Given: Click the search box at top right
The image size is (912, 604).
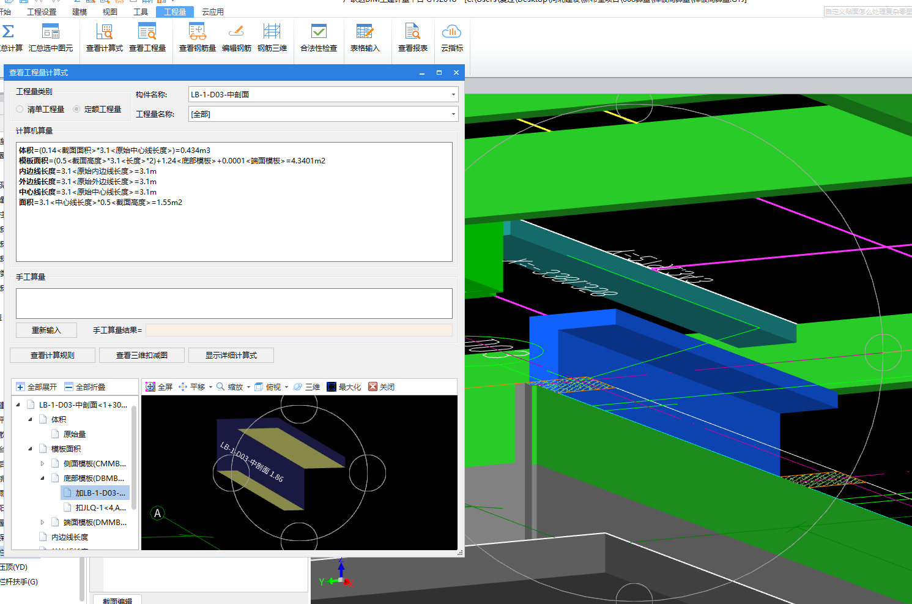Looking at the screenshot, I should pyautogui.click(x=868, y=12).
